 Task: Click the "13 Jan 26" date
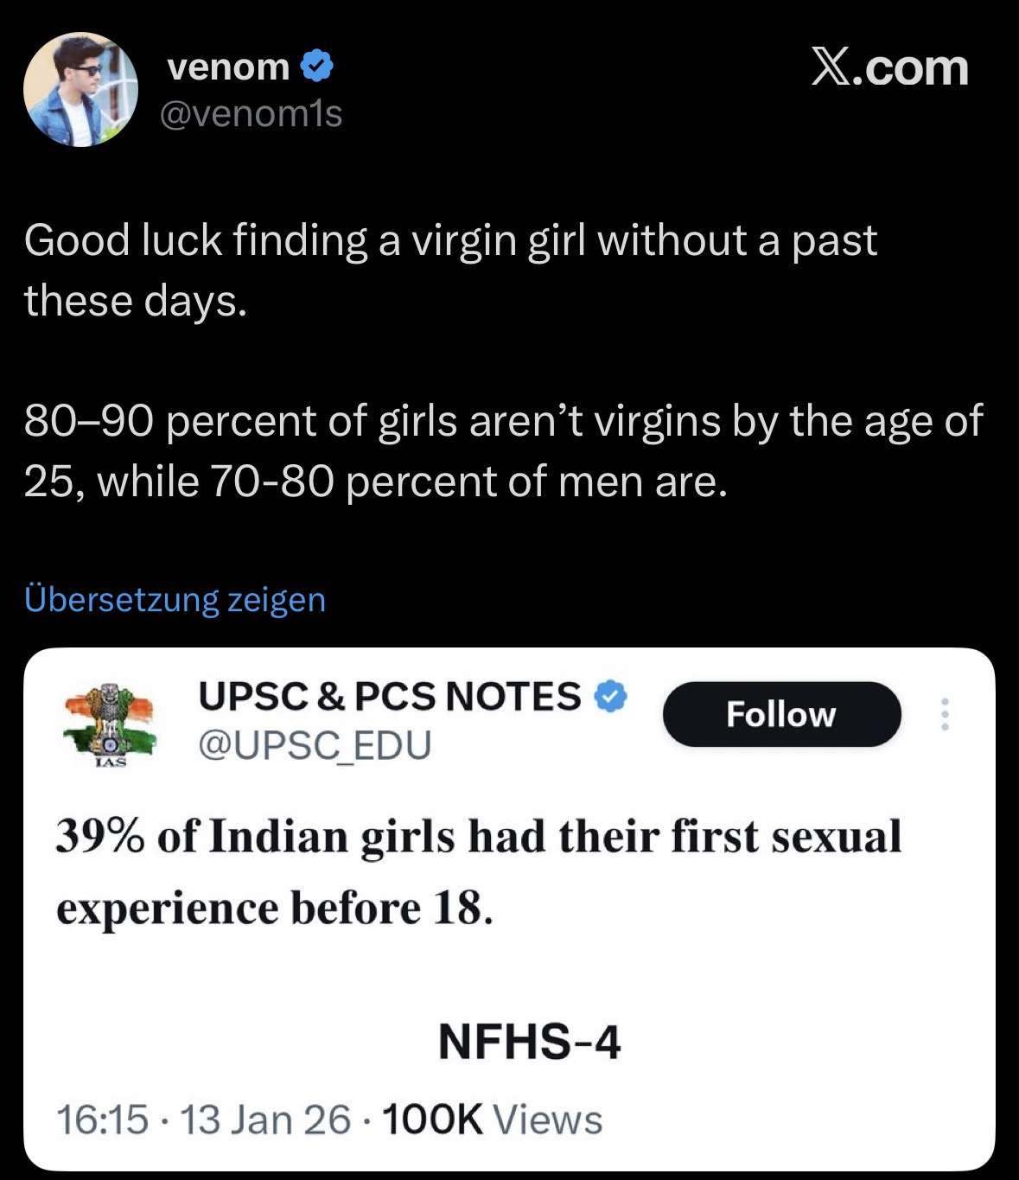(x=265, y=1119)
